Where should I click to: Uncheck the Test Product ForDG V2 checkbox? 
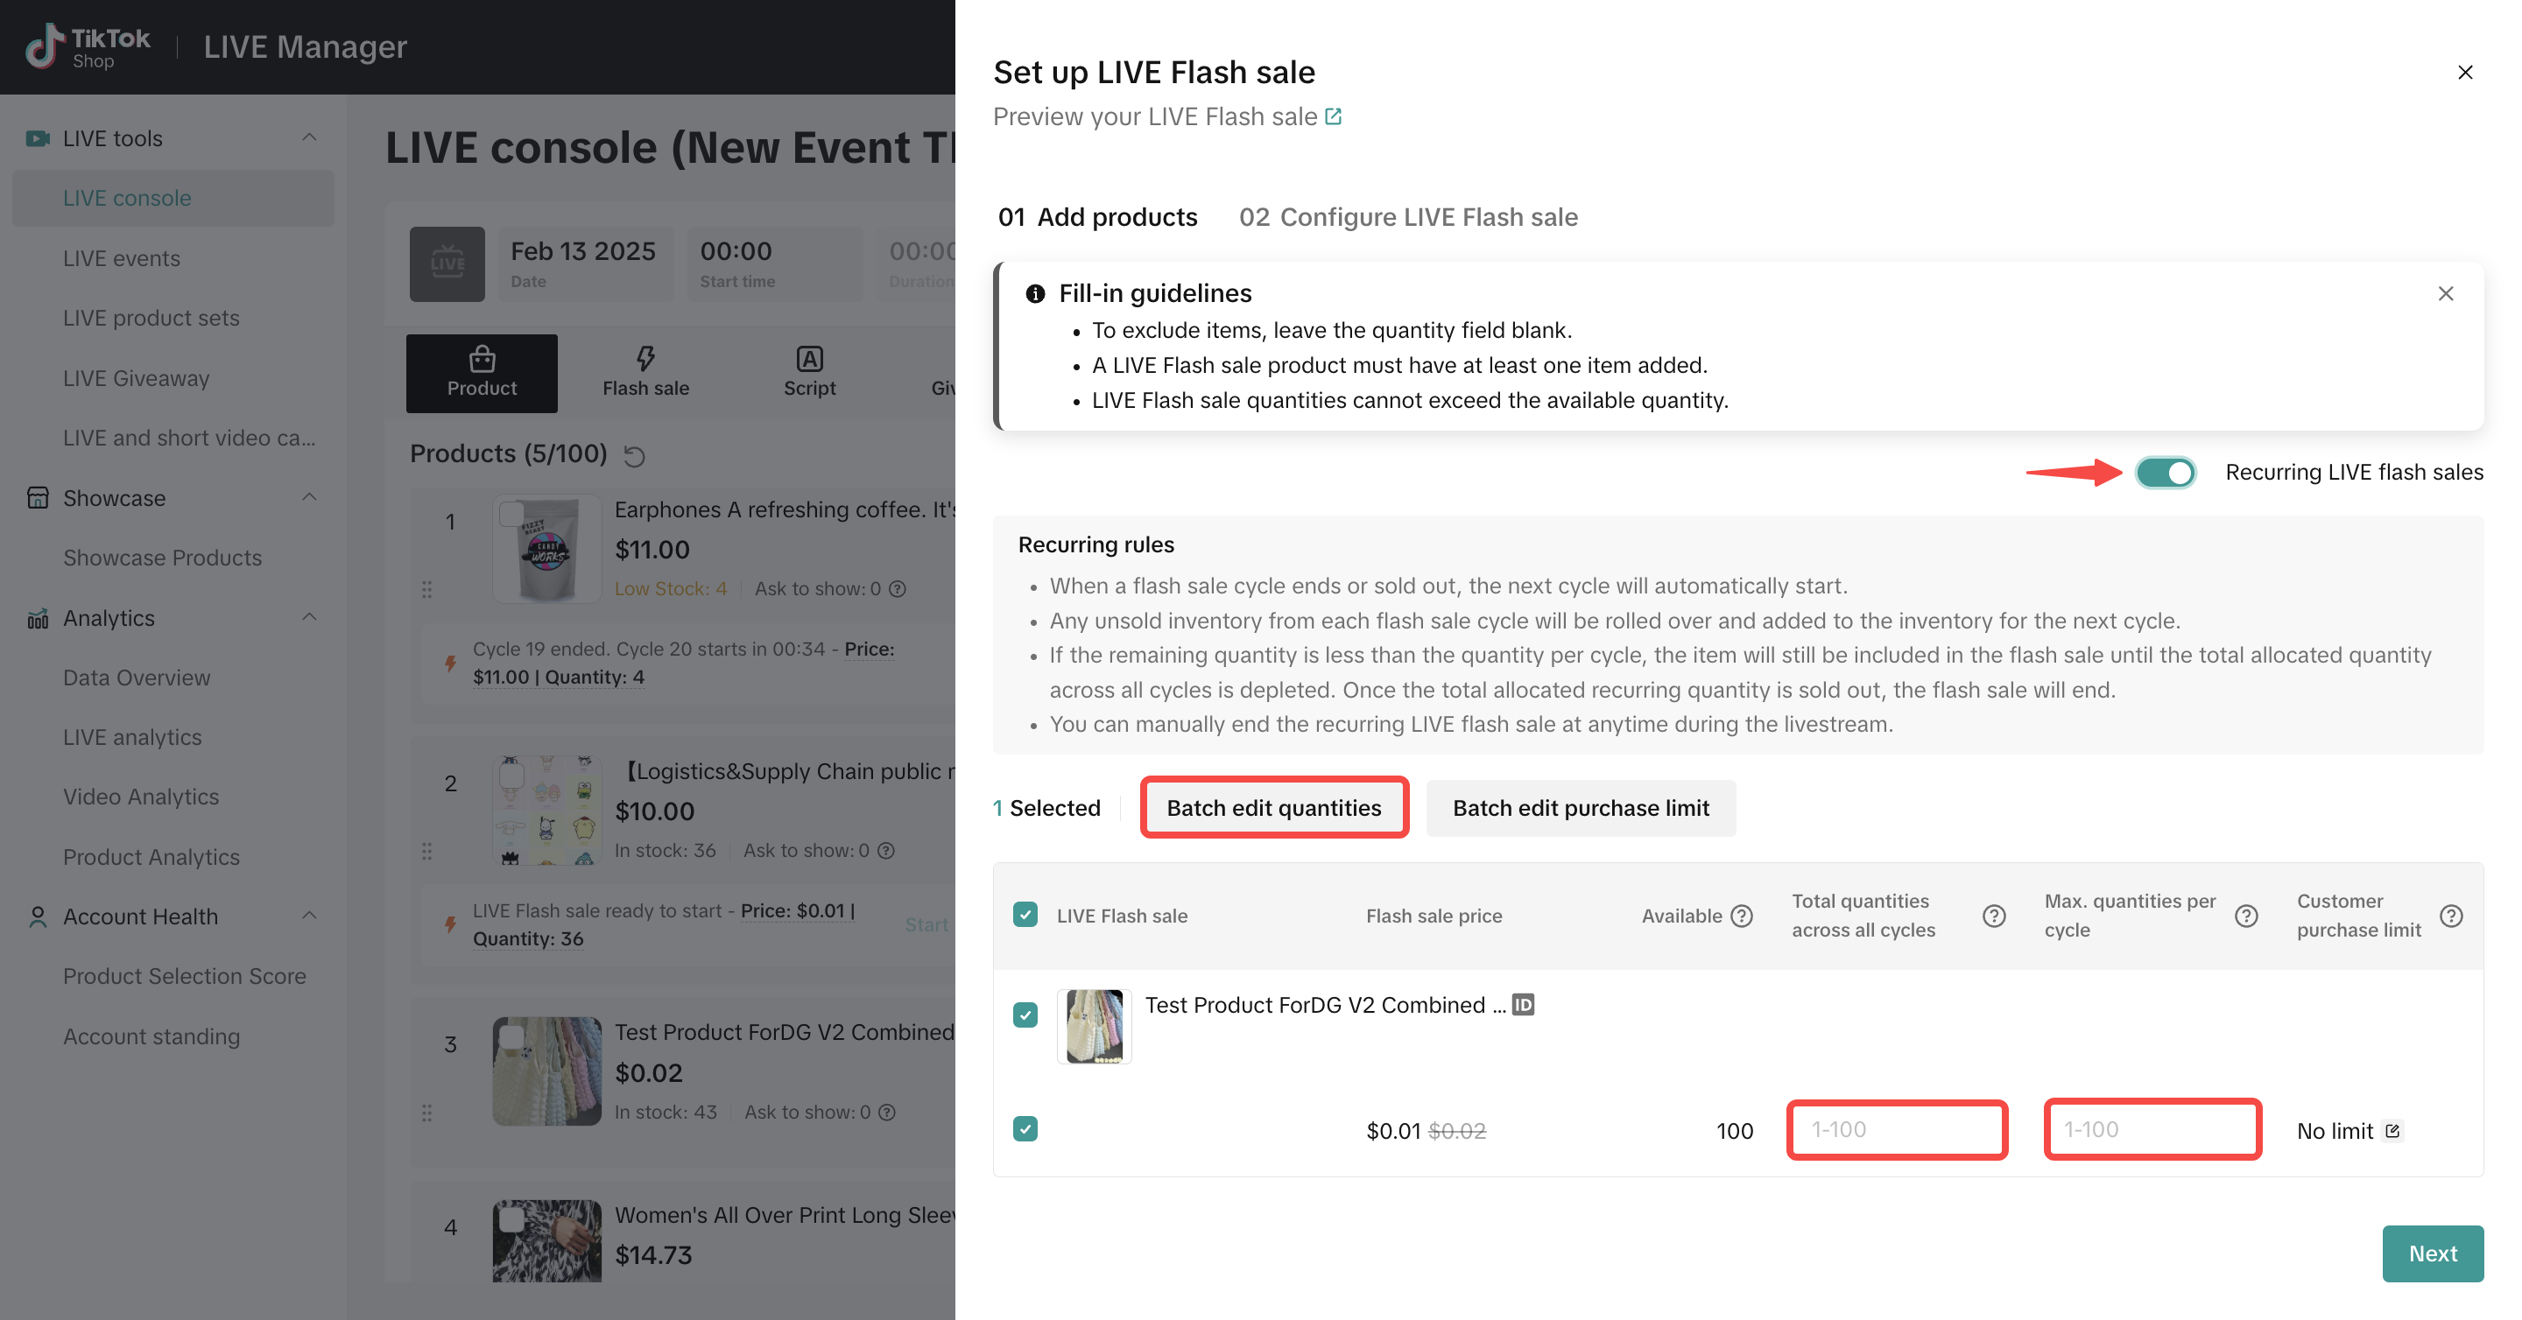pyautogui.click(x=1025, y=1015)
